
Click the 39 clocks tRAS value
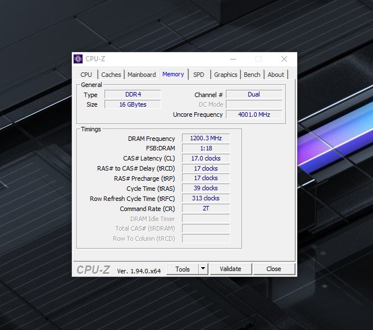[206, 188]
